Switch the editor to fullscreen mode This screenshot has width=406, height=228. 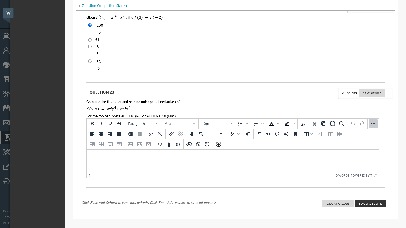[207, 144]
